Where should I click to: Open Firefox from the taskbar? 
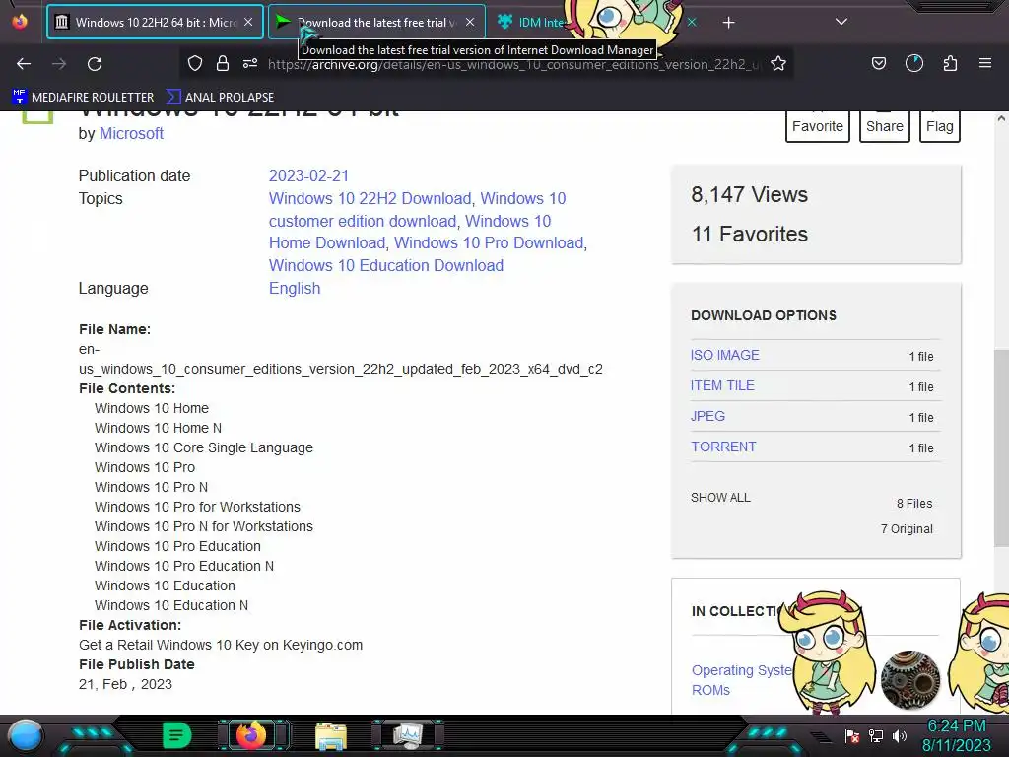251,735
